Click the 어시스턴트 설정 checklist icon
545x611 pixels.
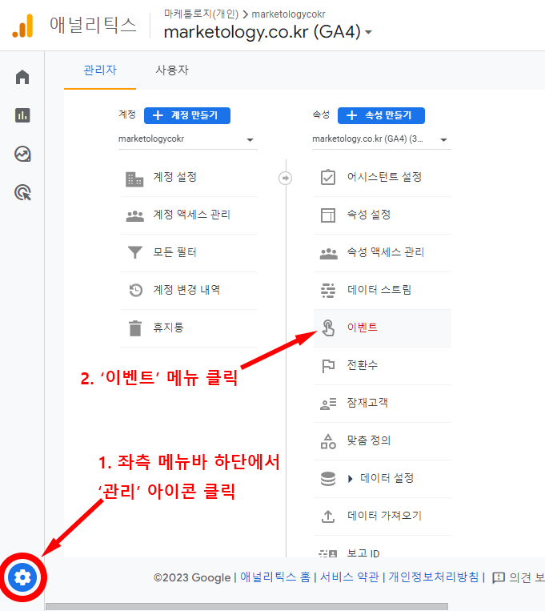(x=328, y=177)
